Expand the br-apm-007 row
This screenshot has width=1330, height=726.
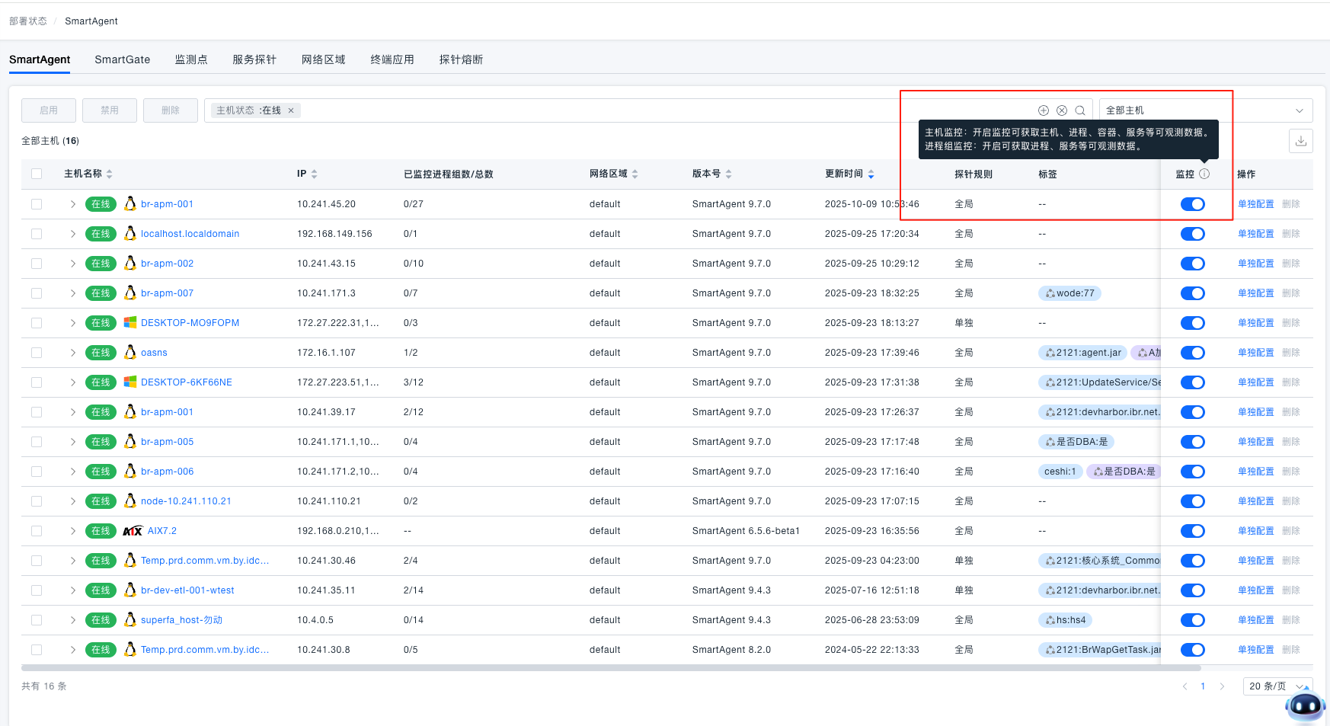click(73, 293)
